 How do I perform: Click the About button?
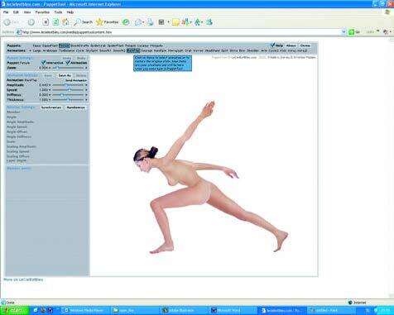pos(291,45)
